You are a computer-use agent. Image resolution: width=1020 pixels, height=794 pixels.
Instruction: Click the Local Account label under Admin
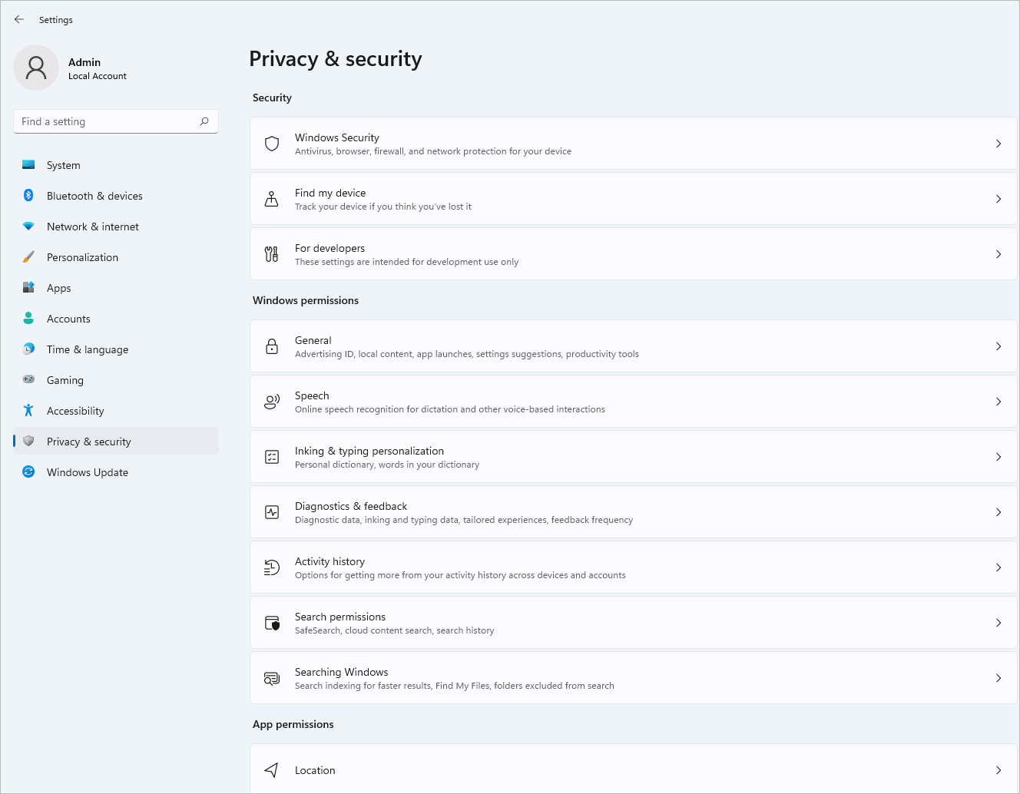point(98,76)
